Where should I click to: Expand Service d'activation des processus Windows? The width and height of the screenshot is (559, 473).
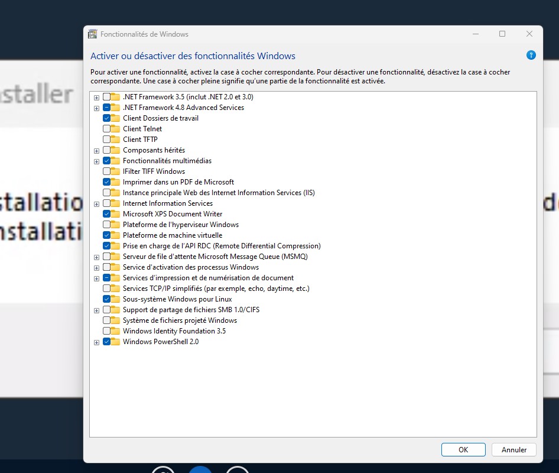(x=96, y=268)
